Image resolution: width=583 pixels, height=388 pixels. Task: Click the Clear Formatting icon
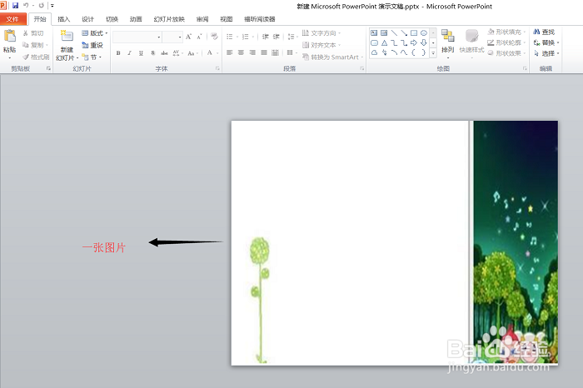214,37
